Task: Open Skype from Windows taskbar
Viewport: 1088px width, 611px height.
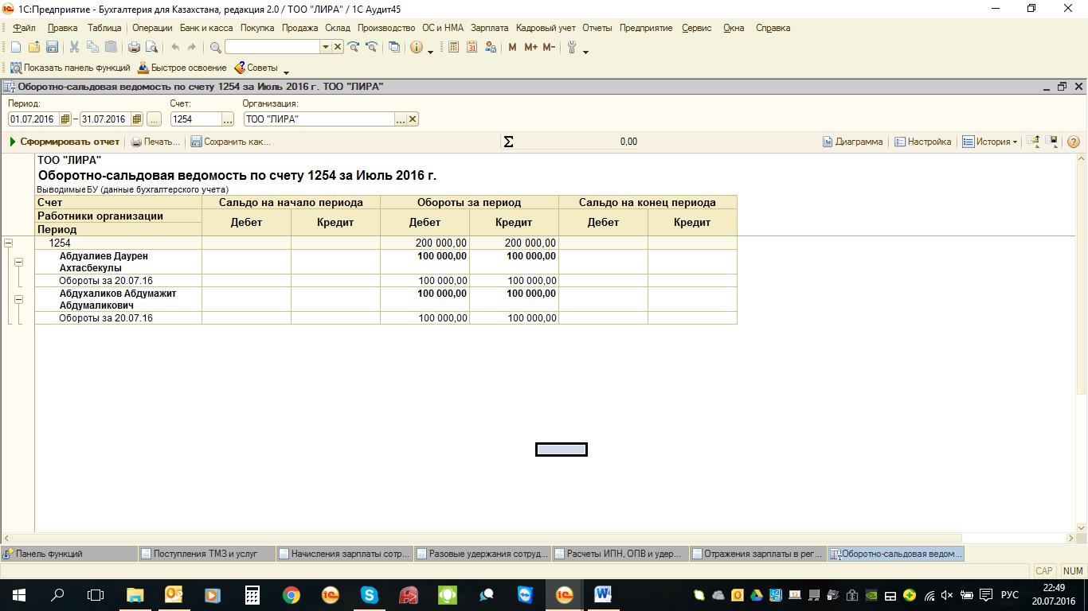Action: click(369, 594)
